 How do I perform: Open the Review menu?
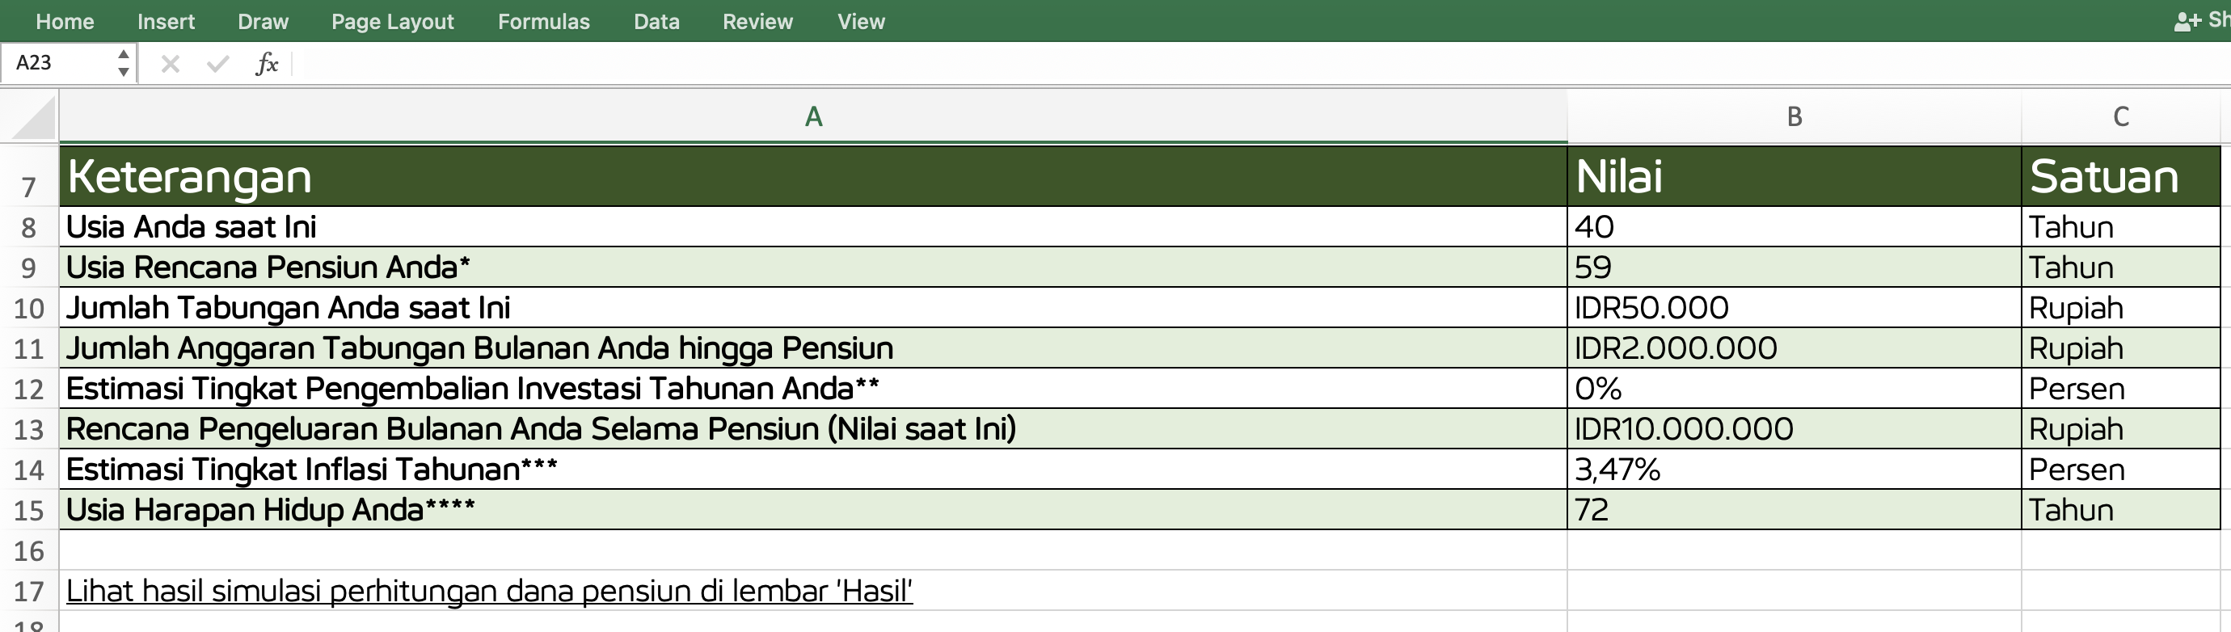757,22
